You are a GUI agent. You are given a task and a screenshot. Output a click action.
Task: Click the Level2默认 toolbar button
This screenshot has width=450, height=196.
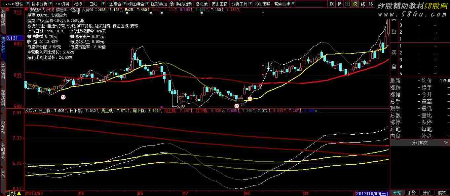(13, 4)
